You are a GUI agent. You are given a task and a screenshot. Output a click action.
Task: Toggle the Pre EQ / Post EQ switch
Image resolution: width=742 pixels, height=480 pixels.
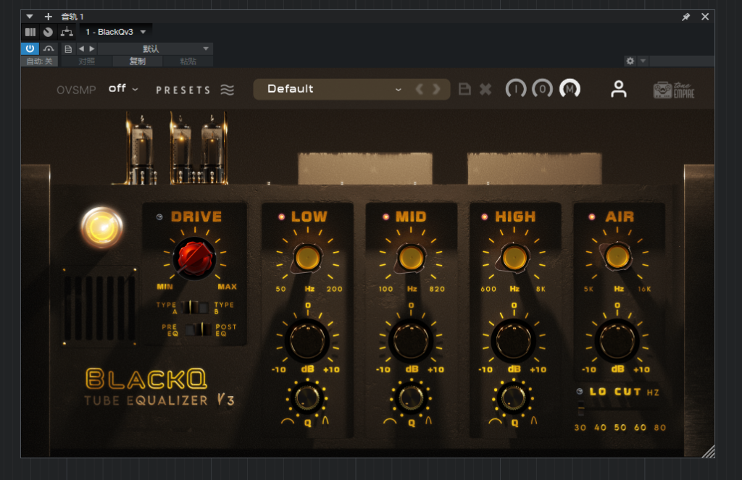click(195, 330)
